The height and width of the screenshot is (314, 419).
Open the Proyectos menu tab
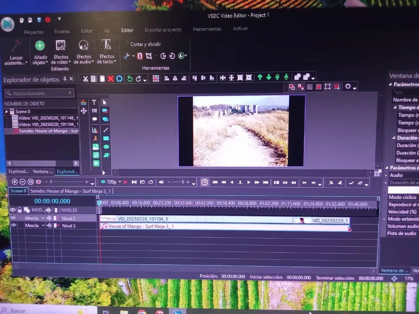pyautogui.click(x=34, y=32)
